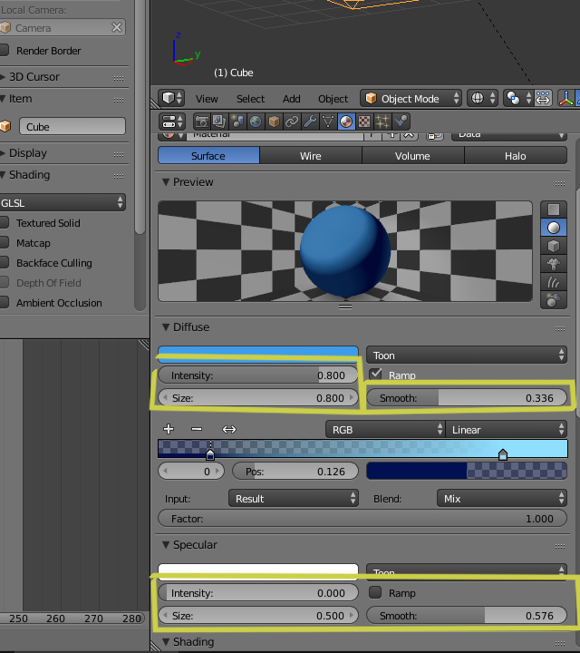This screenshot has width=580, height=653.
Task: Enable the Matcap checkbox
Action: 5,243
